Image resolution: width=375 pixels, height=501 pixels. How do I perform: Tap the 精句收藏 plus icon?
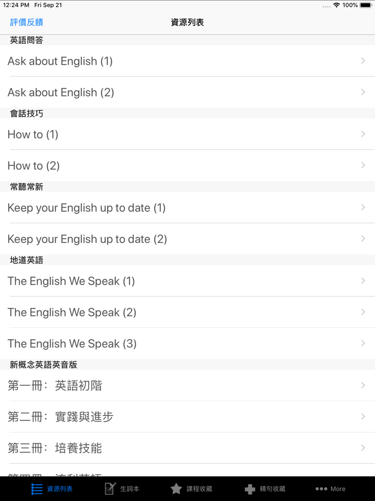tap(250, 489)
